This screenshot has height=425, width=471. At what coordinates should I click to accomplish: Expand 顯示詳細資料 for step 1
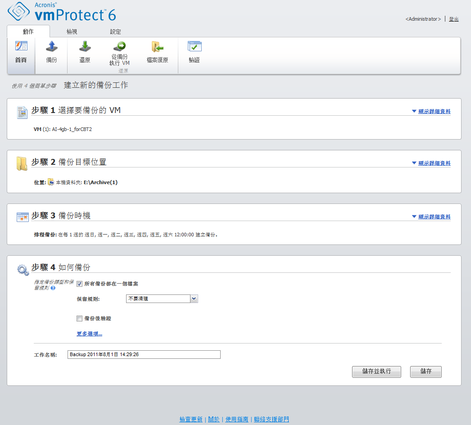tap(431, 112)
